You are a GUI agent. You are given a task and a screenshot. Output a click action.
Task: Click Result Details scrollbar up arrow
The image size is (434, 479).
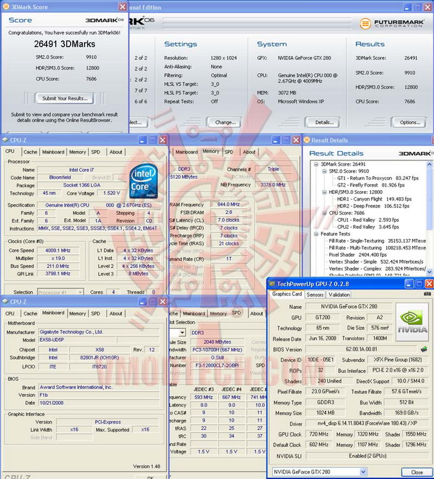429,164
